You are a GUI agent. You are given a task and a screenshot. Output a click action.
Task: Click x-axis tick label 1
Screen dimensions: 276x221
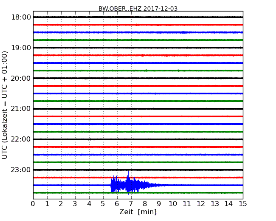coord(47,204)
